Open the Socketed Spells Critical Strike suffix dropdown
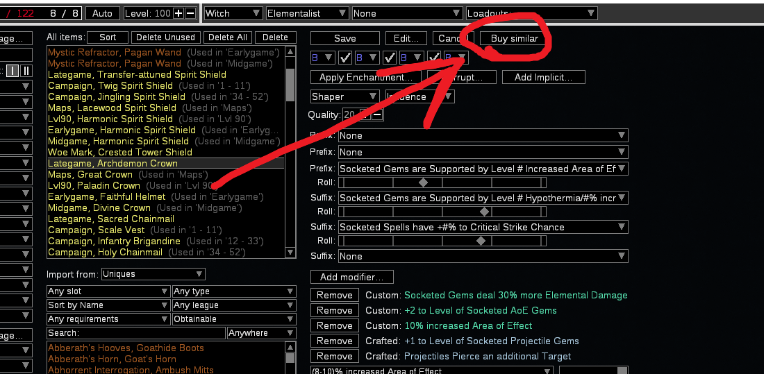 483,227
